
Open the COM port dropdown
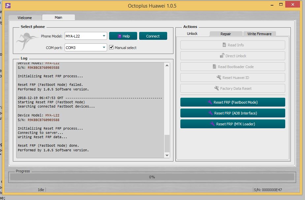point(86,47)
